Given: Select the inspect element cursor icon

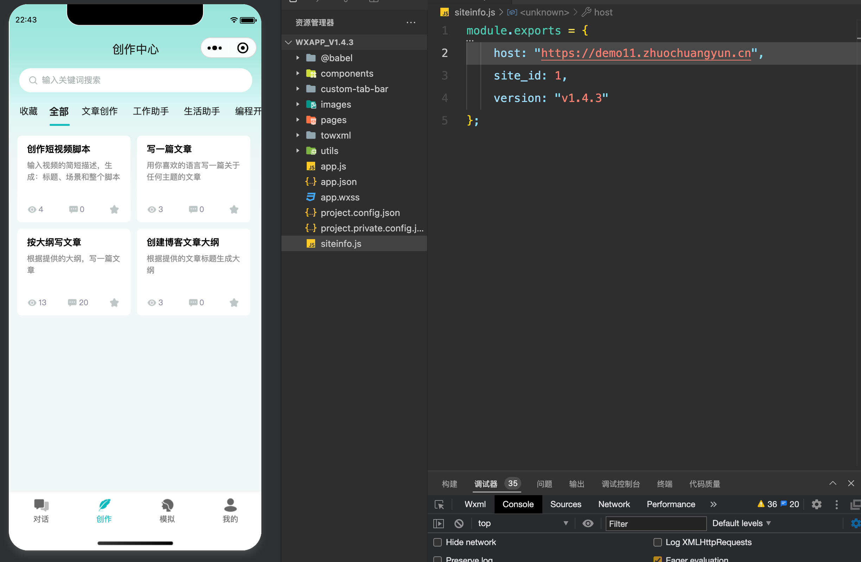Looking at the screenshot, I should [439, 504].
